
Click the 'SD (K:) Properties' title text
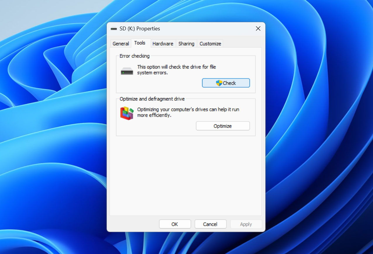(140, 29)
